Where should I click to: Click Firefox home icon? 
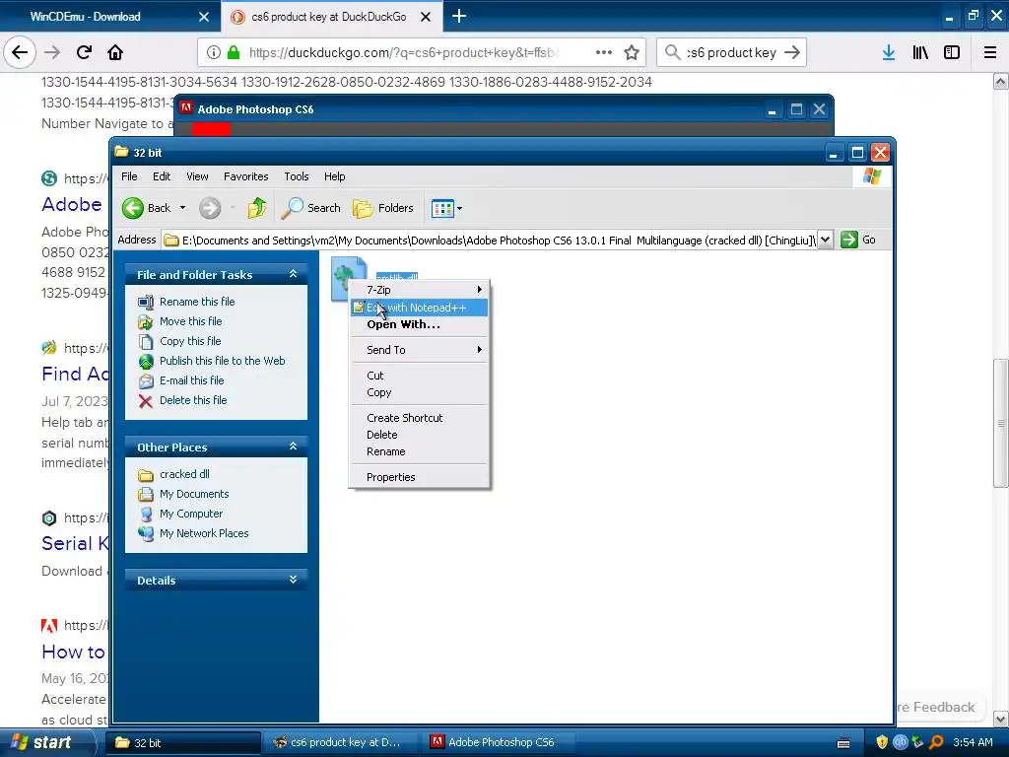115,52
